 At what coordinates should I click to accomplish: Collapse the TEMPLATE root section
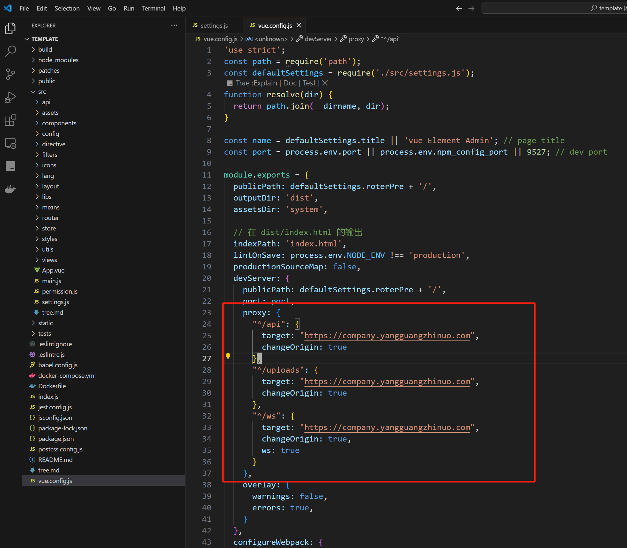44,39
